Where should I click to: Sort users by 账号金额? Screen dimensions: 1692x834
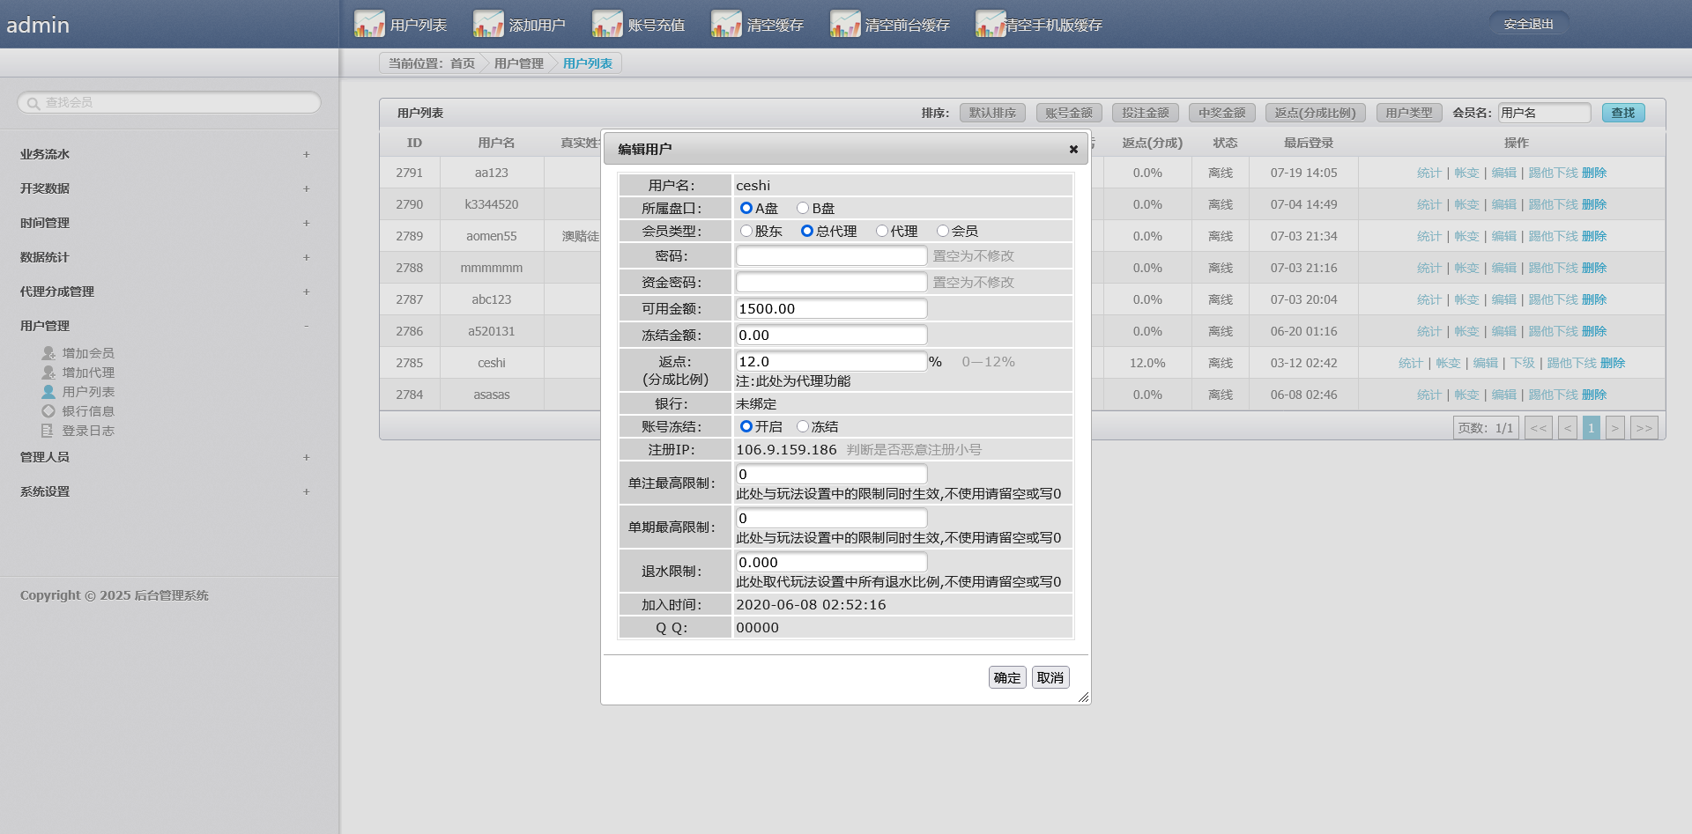[x=1068, y=112]
